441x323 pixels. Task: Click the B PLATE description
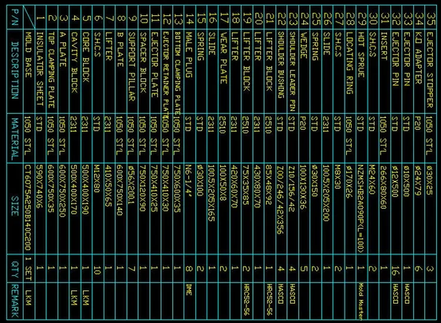(x=121, y=49)
